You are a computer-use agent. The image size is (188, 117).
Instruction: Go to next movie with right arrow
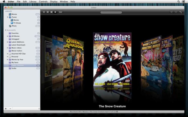[x=176, y=12]
